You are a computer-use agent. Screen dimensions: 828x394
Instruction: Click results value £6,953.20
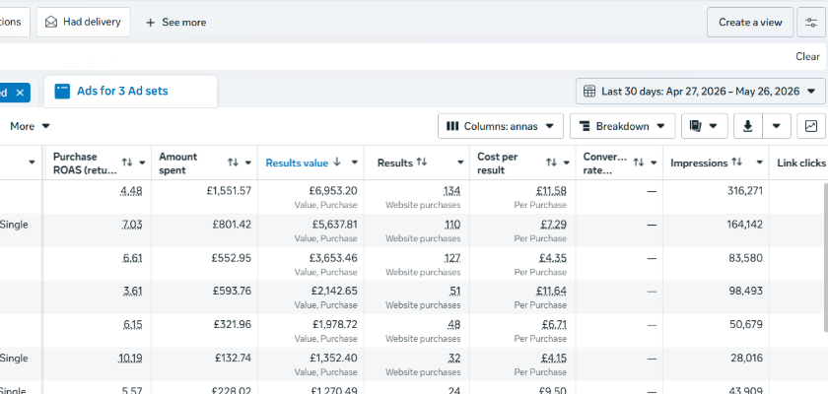click(x=333, y=191)
